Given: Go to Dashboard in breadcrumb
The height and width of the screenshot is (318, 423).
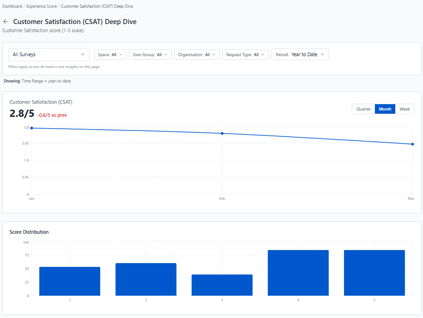Looking at the screenshot, I should [12, 6].
